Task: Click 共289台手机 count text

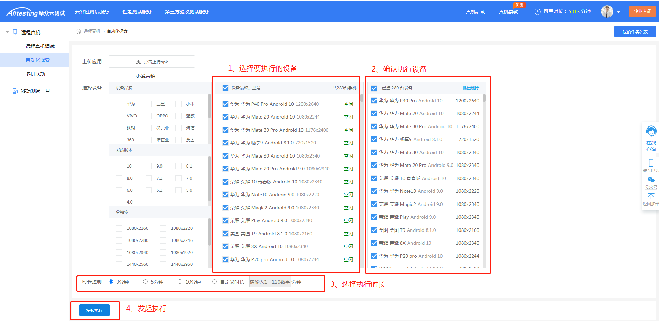Action: point(344,88)
